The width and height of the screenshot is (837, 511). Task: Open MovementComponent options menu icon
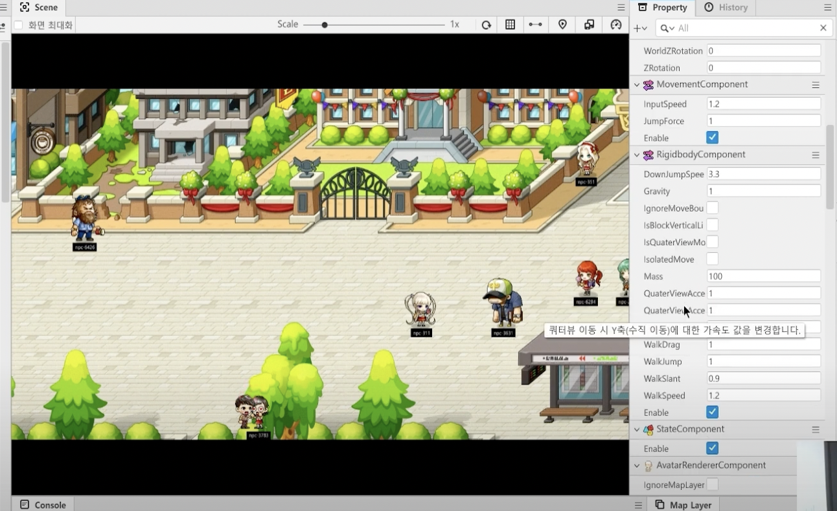click(816, 85)
